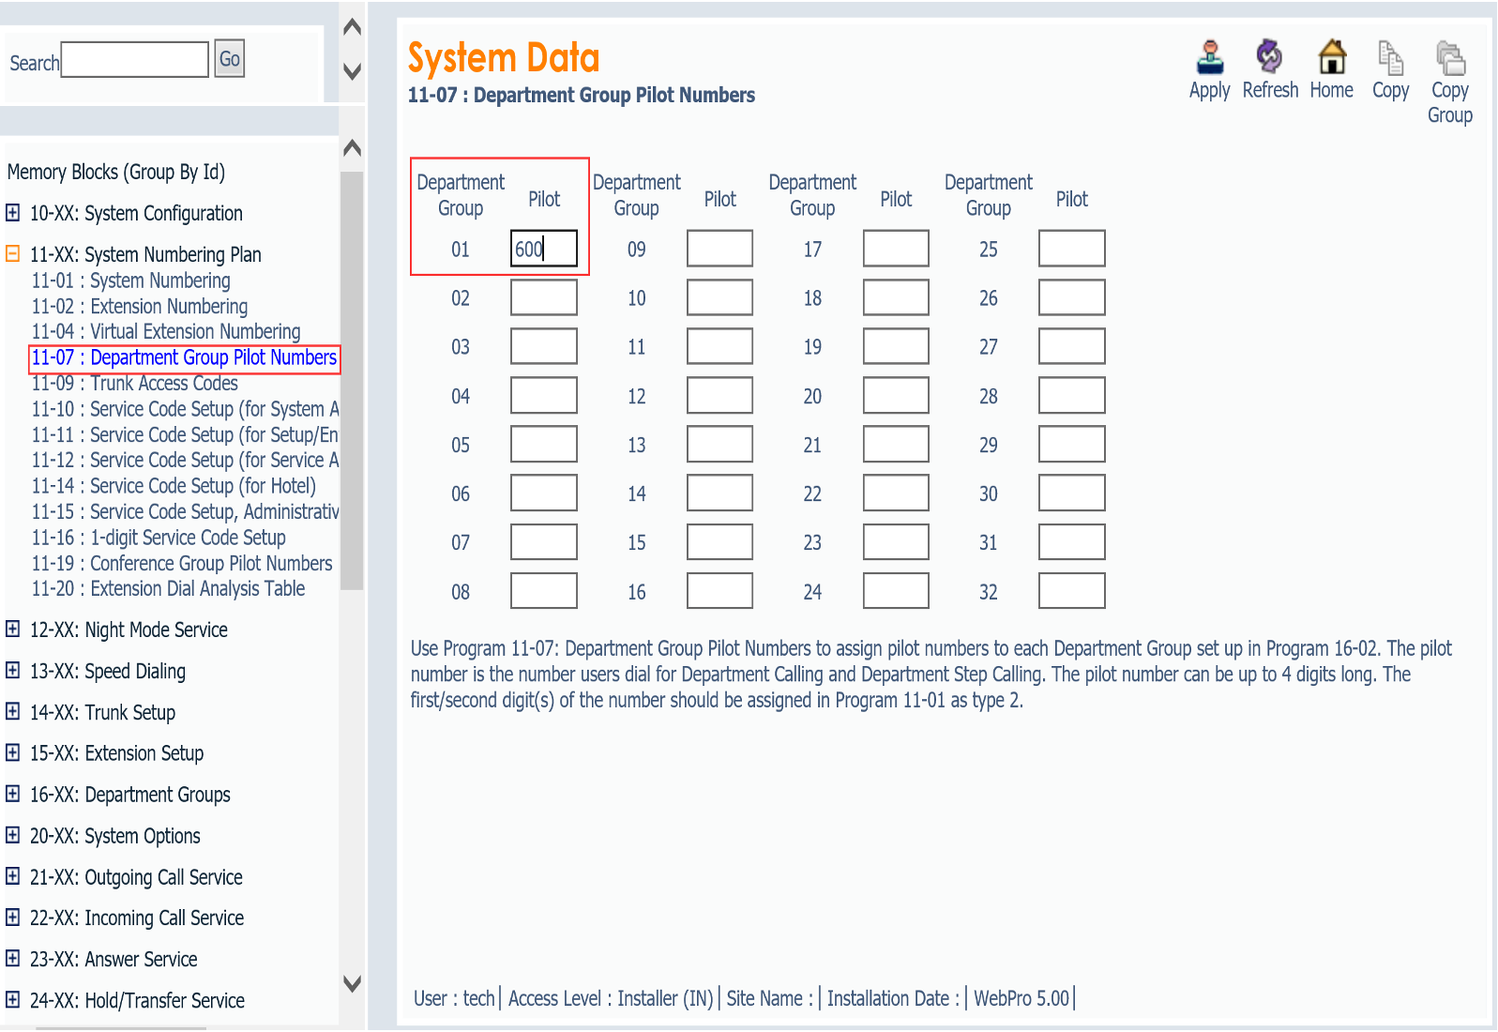The image size is (1498, 1032).
Task: Open 11-01 : System Numbering
Action: tap(131, 281)
